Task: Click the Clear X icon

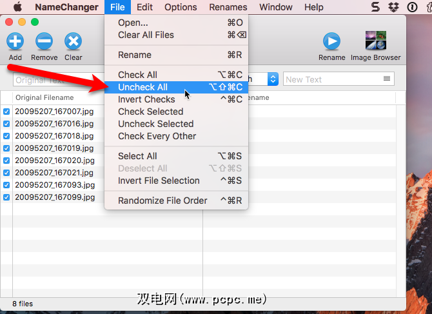Action: 73,41
